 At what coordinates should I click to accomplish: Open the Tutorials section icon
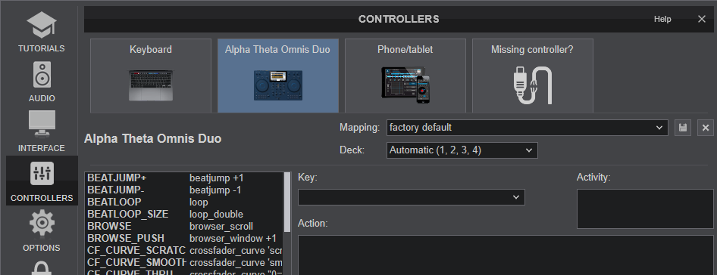pyautogui.click(x=42, y=26)
